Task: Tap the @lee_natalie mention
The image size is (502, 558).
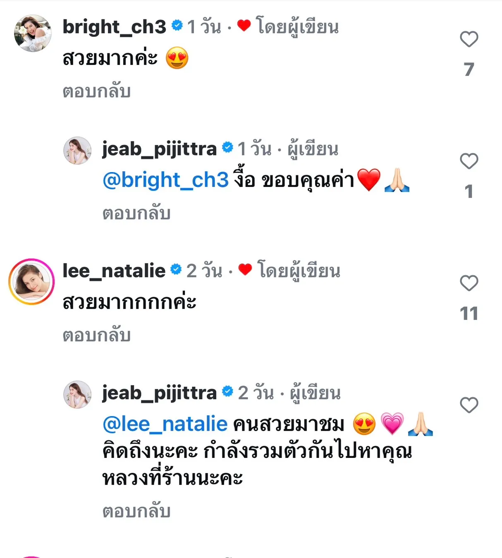Action: pos(165,424)
